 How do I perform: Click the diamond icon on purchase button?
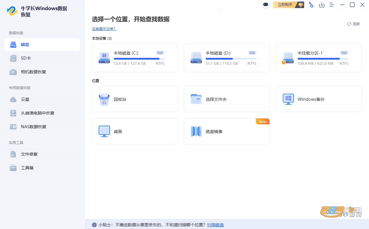301,5
